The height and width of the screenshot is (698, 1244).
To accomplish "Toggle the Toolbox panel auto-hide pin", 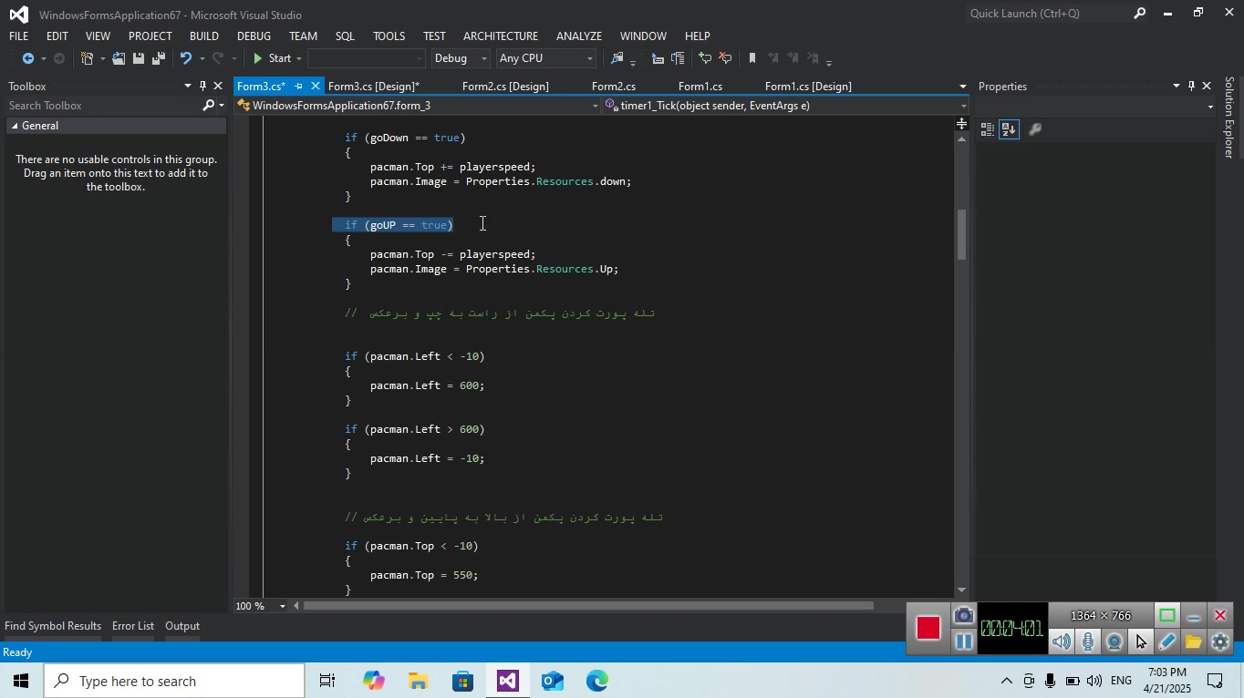I will pos(202,86).
